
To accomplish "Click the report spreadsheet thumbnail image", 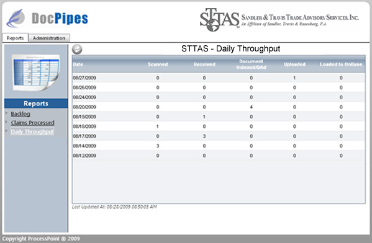I will 36,73.
